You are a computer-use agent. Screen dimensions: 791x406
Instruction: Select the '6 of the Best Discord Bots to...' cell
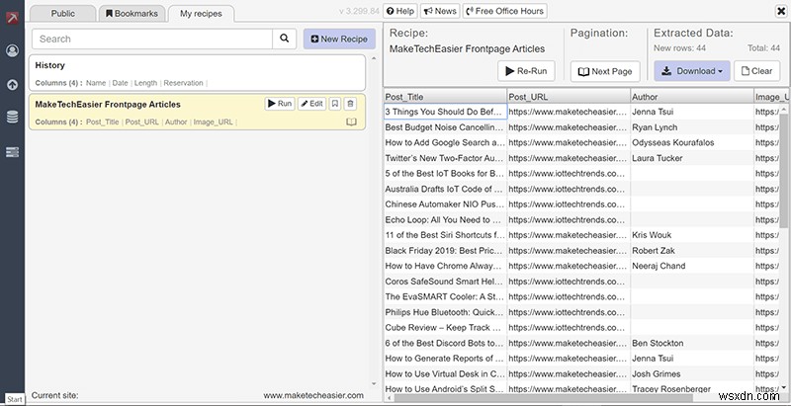click(x=445, y=343)
